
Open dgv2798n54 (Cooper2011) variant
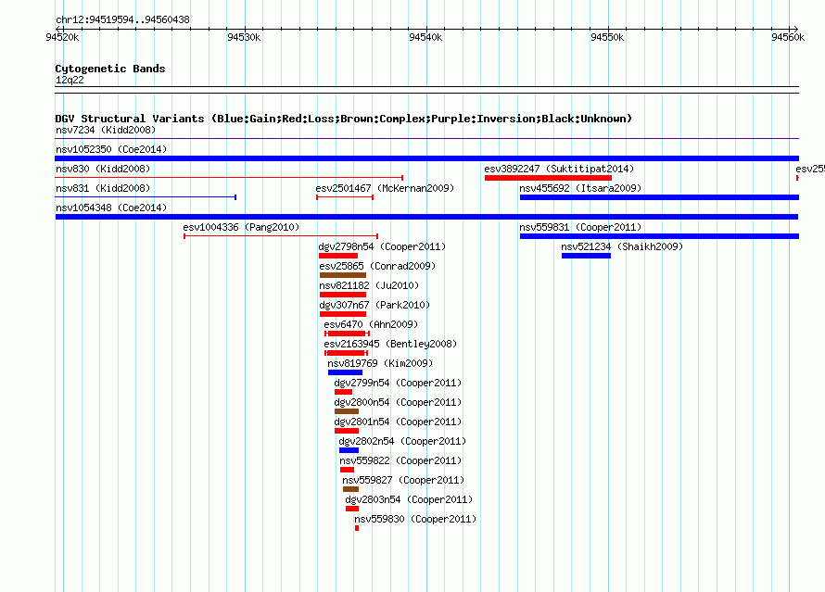tap(382, 246)
